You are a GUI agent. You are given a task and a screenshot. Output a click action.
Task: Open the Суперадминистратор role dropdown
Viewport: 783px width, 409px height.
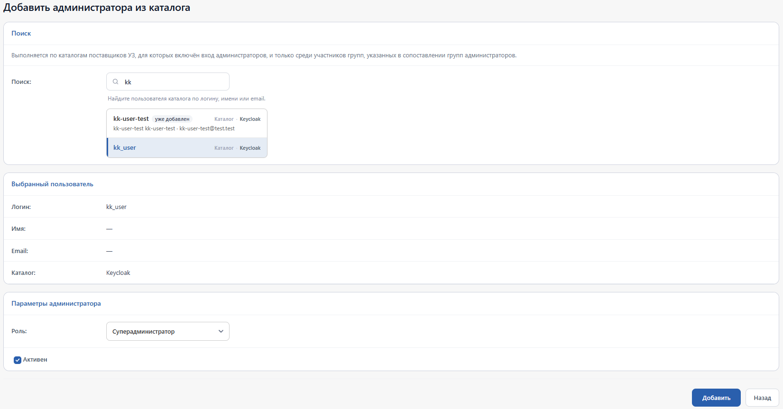[168, 331]
